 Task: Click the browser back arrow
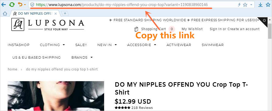[3, 5]
